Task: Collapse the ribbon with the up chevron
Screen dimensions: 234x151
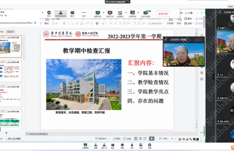Action: (x=201, y=13)
